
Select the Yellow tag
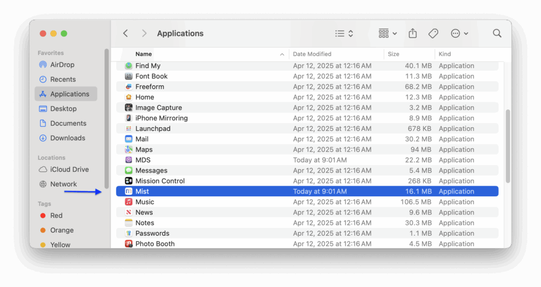pos(66,245)
